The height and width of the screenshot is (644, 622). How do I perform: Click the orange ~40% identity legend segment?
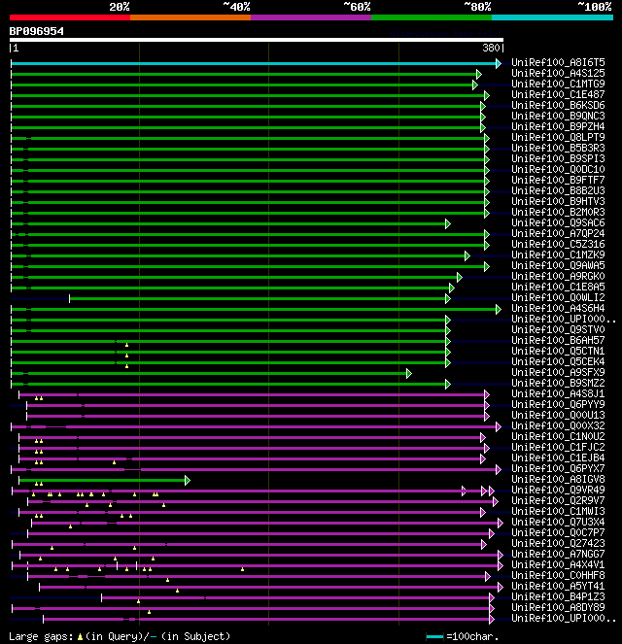coord(190,17)
